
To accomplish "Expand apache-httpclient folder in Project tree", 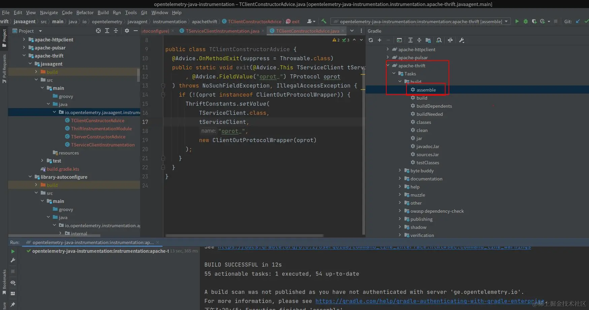I will click(24, 39).
